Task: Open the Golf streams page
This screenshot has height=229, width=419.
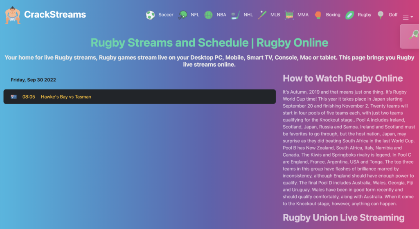Action: (393, 15)
